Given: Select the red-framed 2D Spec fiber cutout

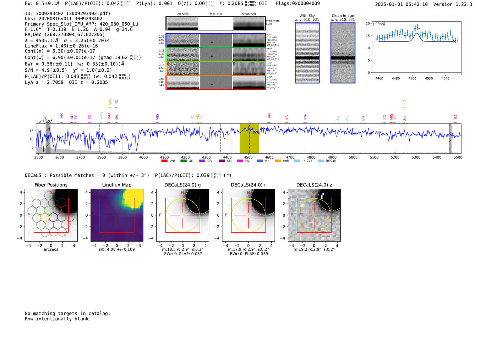Looking at the screenshot, I should [182, 83].
